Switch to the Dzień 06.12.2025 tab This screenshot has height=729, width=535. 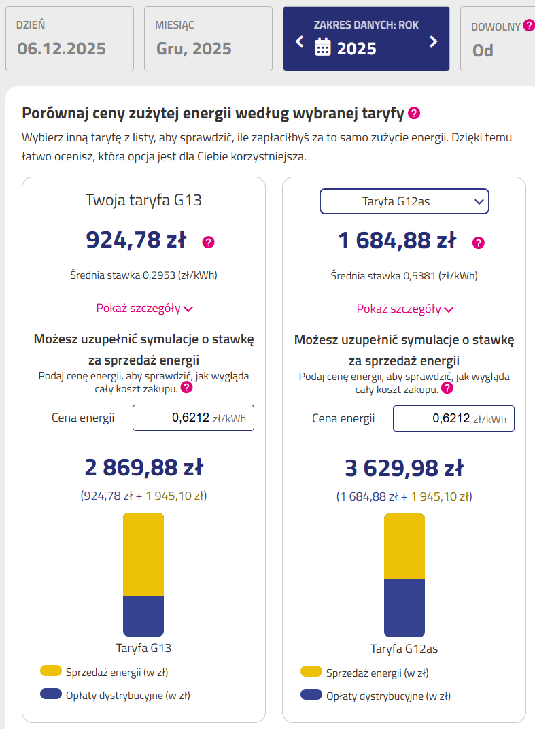[70, 39]
